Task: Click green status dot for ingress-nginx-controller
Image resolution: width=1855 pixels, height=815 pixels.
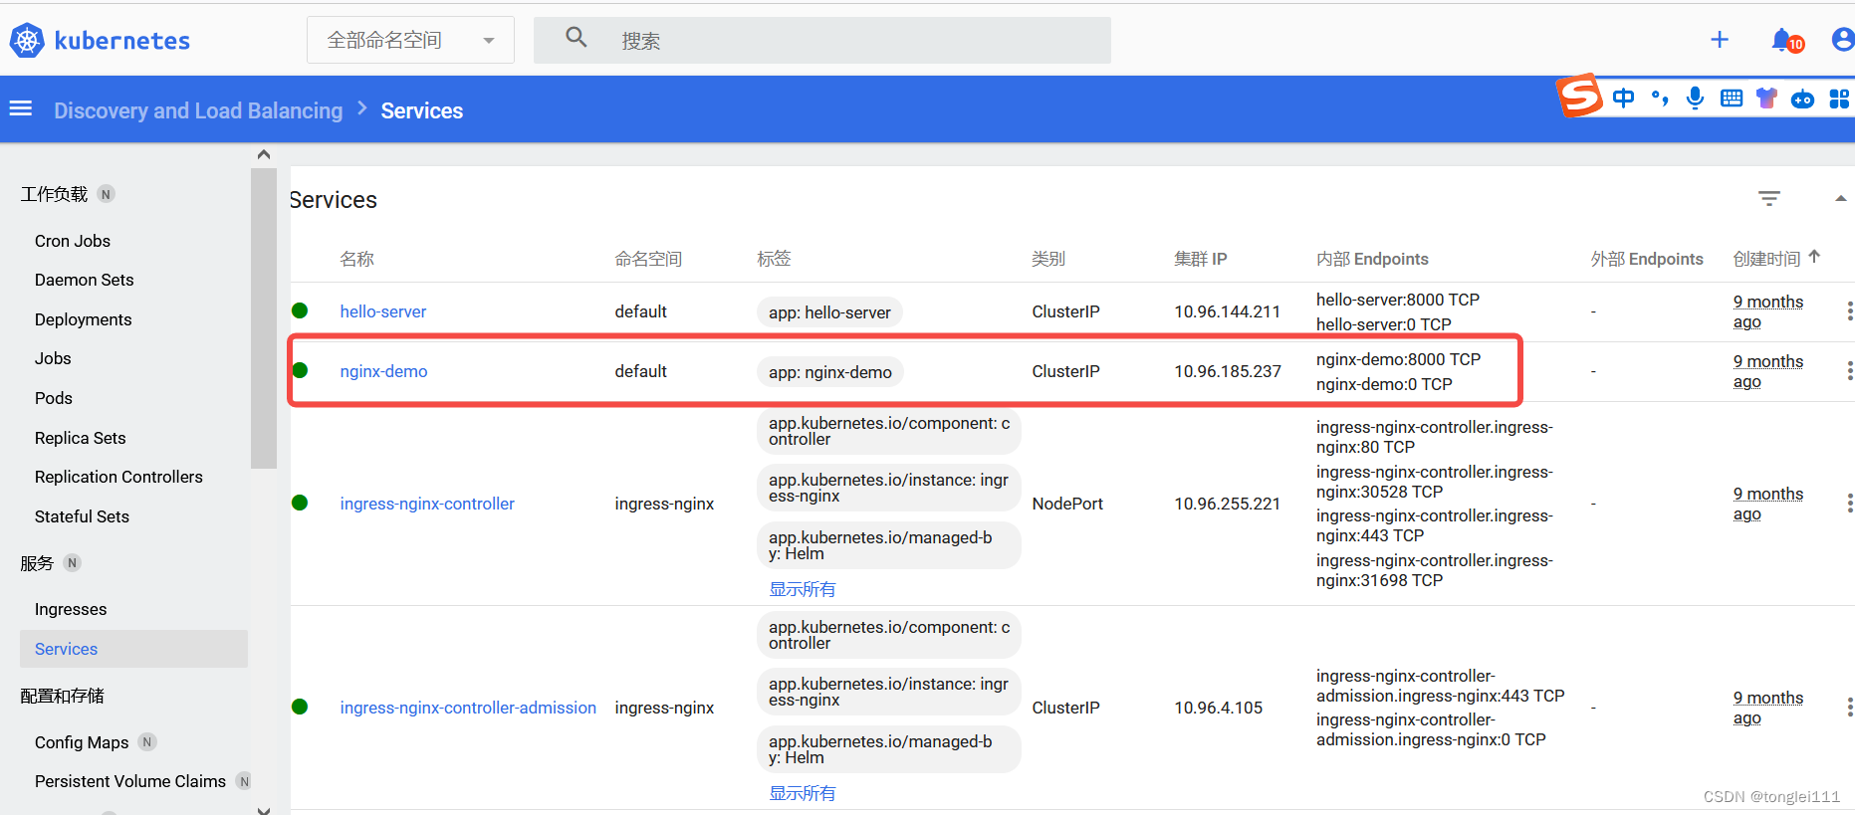Action: coord(300,503)
